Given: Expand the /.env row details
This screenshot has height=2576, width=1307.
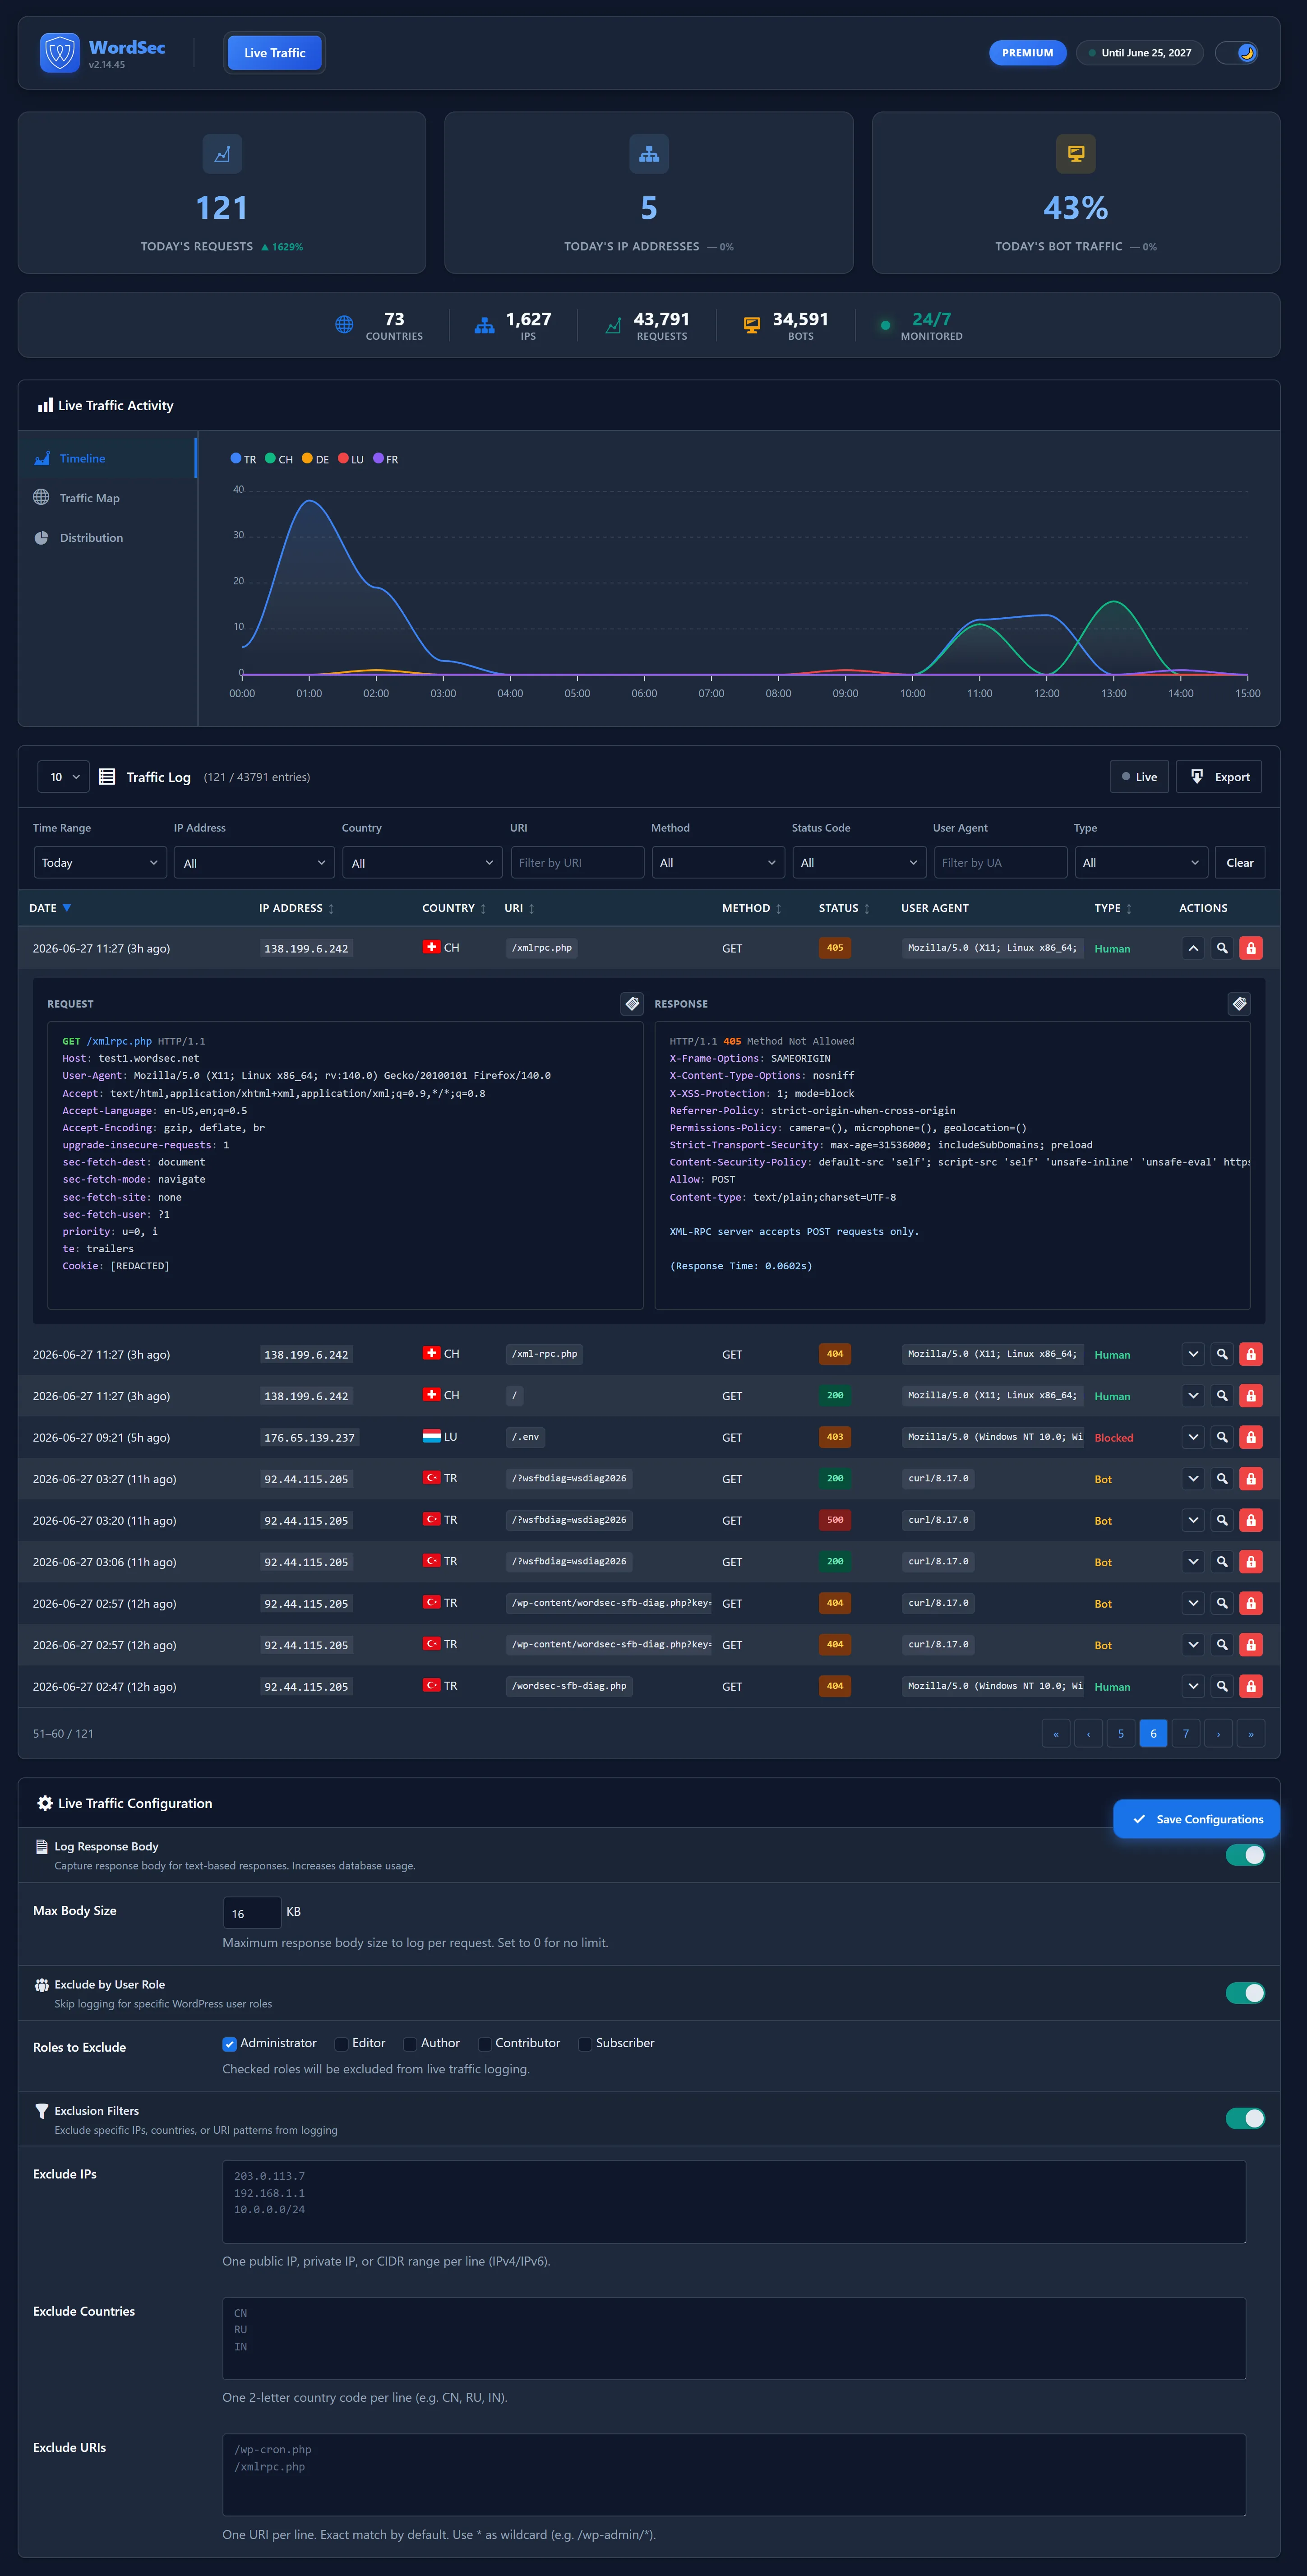Looking at the screenshot, I should click(x=1193, y=1437).
